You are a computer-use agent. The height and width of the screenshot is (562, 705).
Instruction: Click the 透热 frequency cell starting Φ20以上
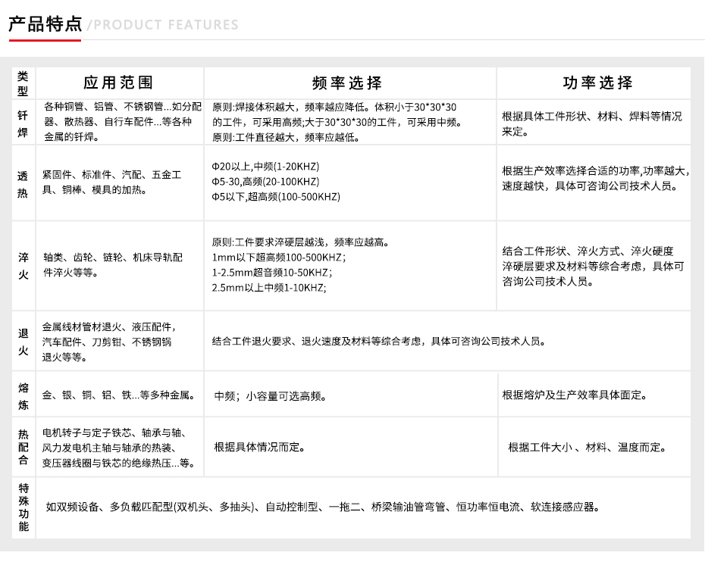pos(276,182)
